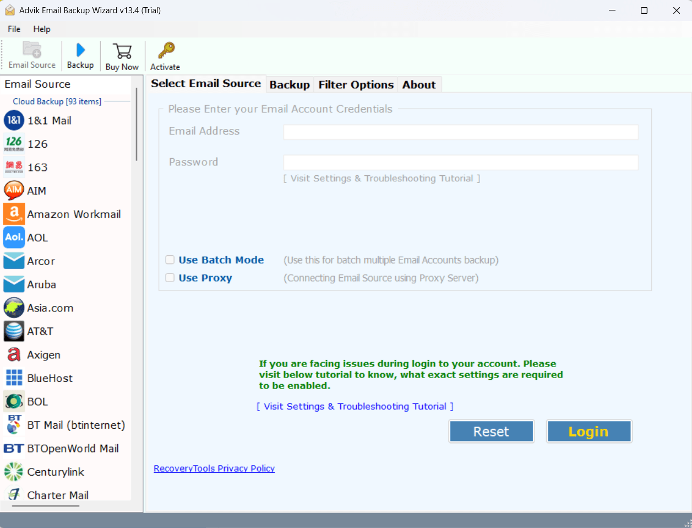692x528 pixels.
Task: Click the Login button
Action: pos(589,432)
